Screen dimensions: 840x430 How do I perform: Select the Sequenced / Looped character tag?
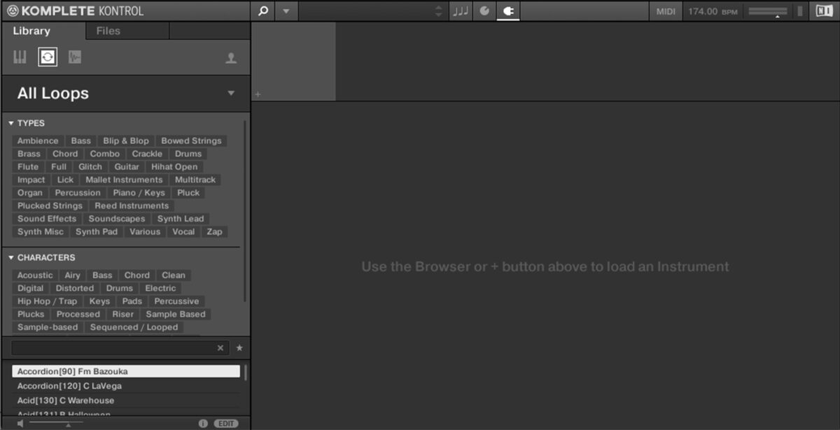point(134,327)
